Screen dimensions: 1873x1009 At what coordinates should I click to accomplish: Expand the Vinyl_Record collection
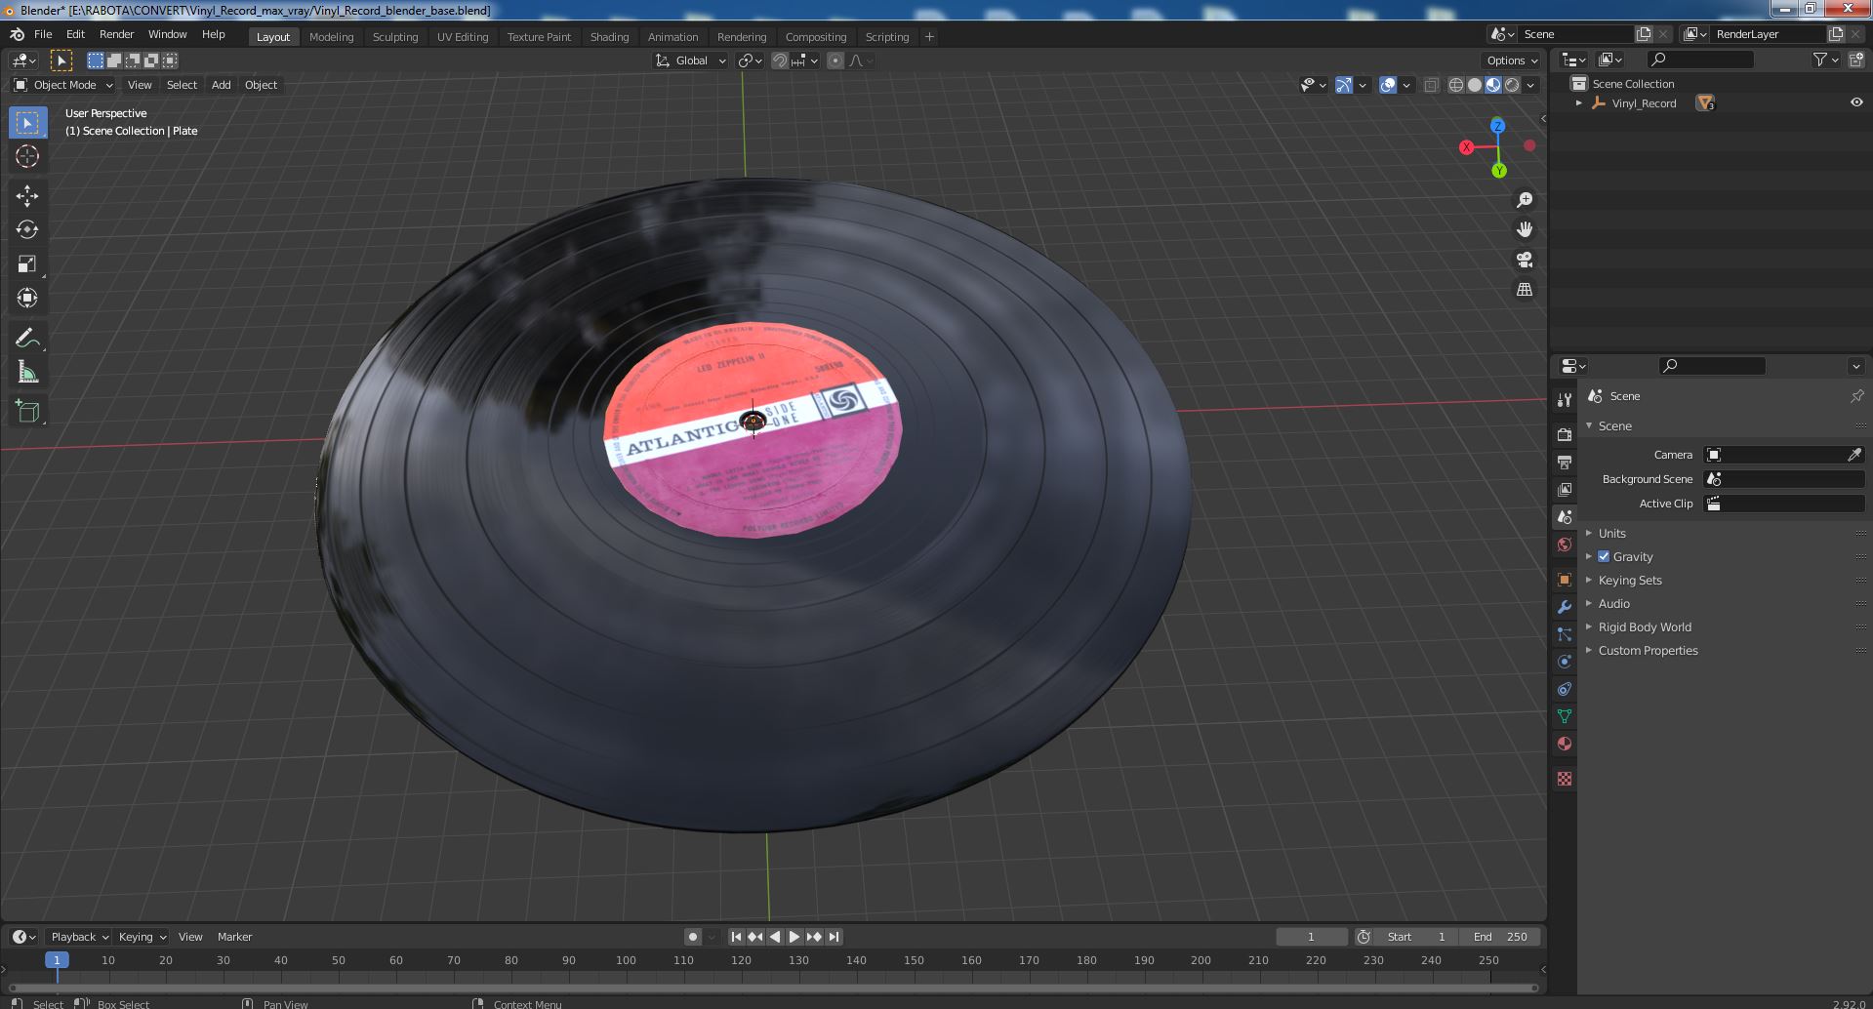(1579, 103)
